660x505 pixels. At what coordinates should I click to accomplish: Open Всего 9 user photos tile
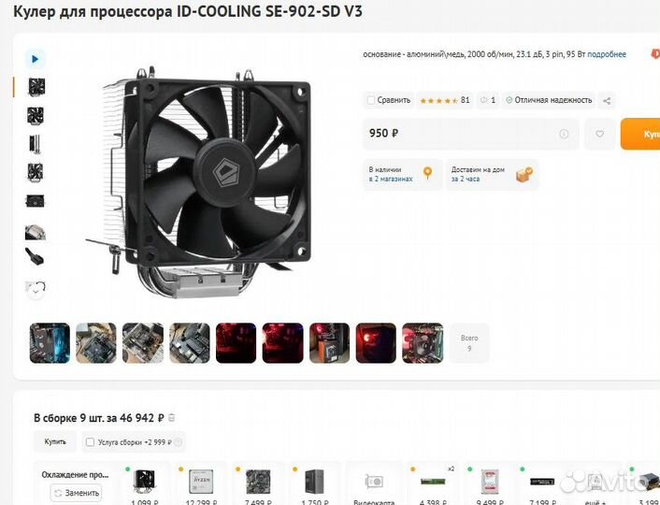(x=469, y=343)
